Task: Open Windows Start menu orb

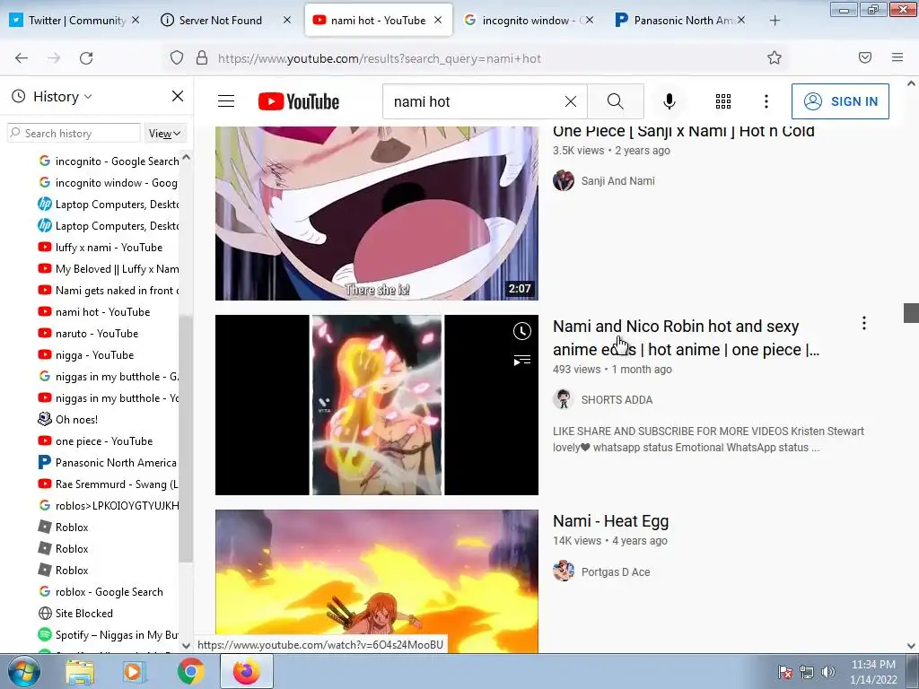Action: pos(24,671)
